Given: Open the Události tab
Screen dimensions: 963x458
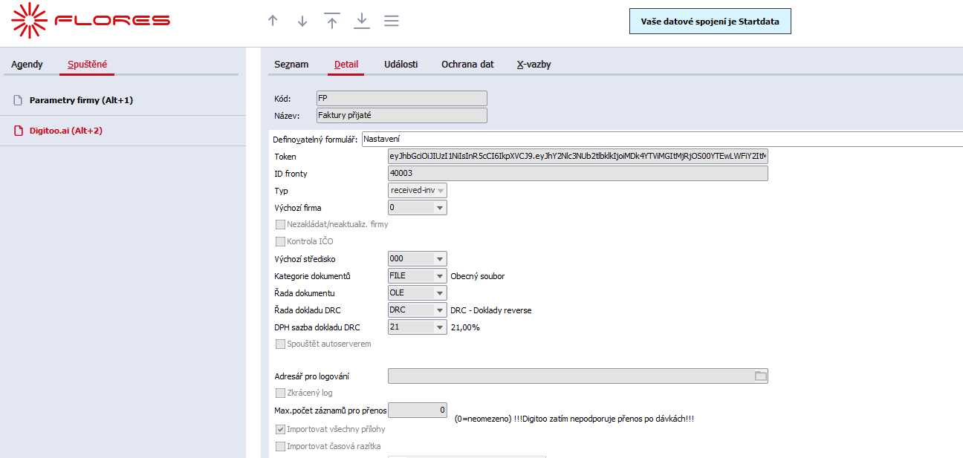Looking at the screenshot, I should pos(401,65).
